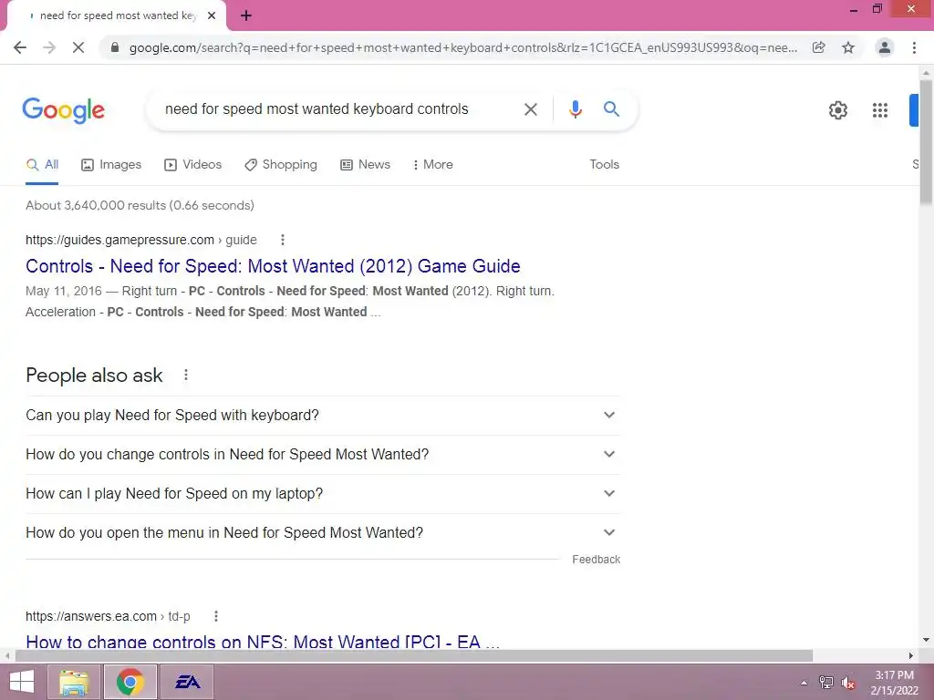Start voice search with microphone
The height and width of the screenshot is (700, 934).
[575, 109]
